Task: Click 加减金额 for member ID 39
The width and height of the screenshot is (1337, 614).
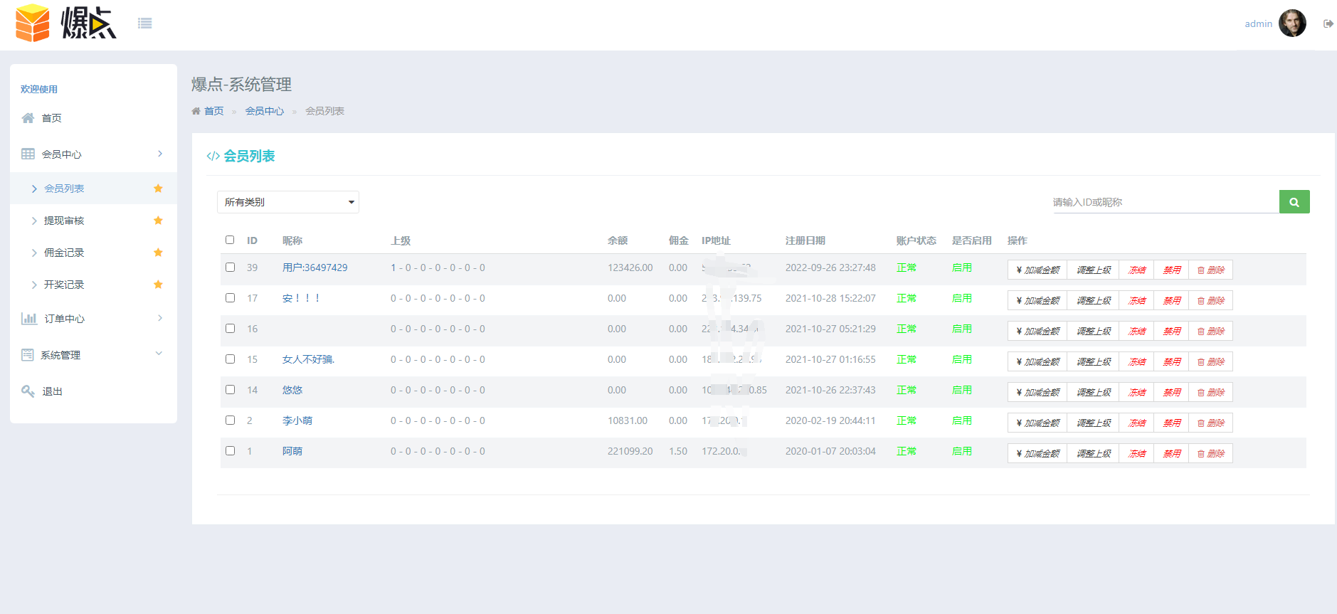Action: tap(1037, 270)
